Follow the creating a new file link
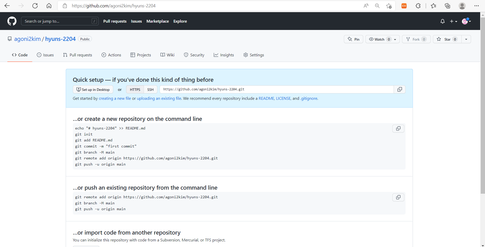Viewport: 485px width, 247px height. [115, 98]
